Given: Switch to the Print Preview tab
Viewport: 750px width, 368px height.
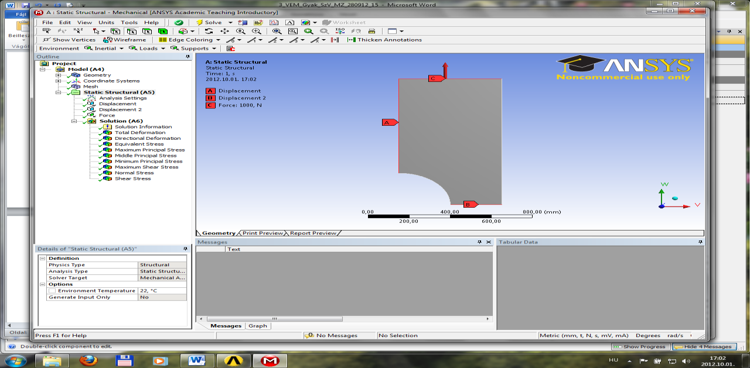Looking at the screenshot, I should [x=262, y=233].
